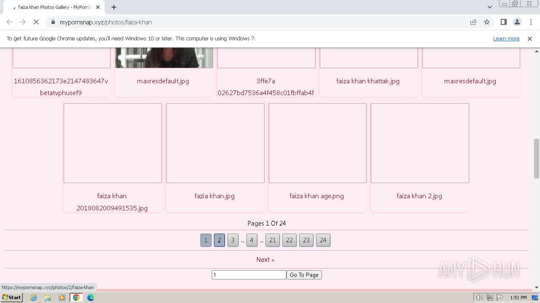Click the scrollbar down arrow
This screenshot has height=303, width=540.
[537, 287]
